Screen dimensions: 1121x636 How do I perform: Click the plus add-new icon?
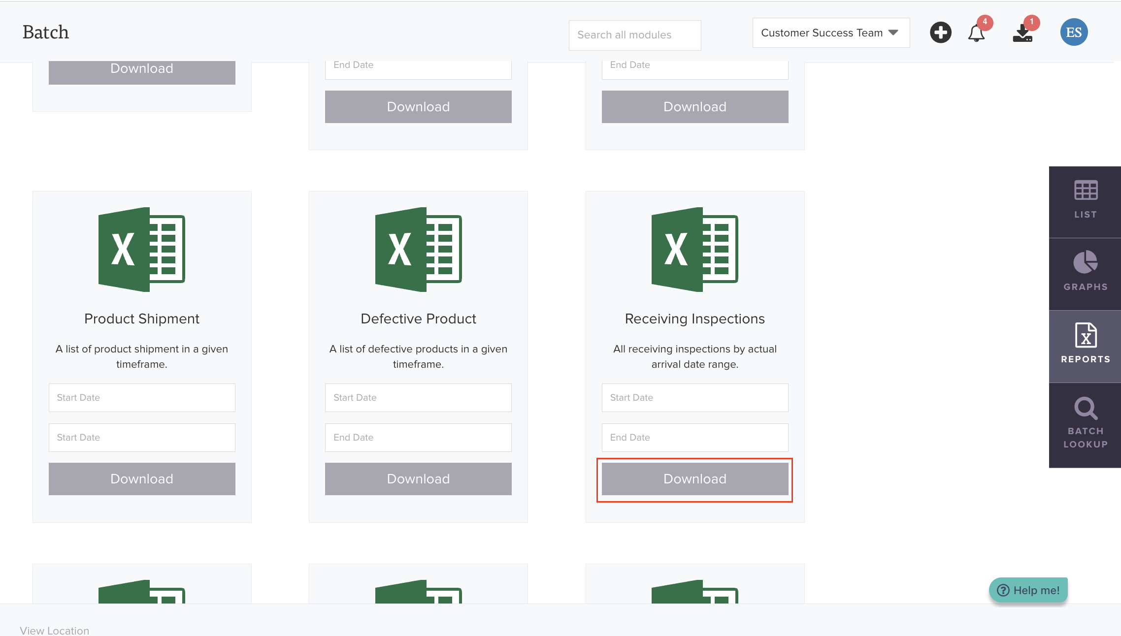[940, 33]
